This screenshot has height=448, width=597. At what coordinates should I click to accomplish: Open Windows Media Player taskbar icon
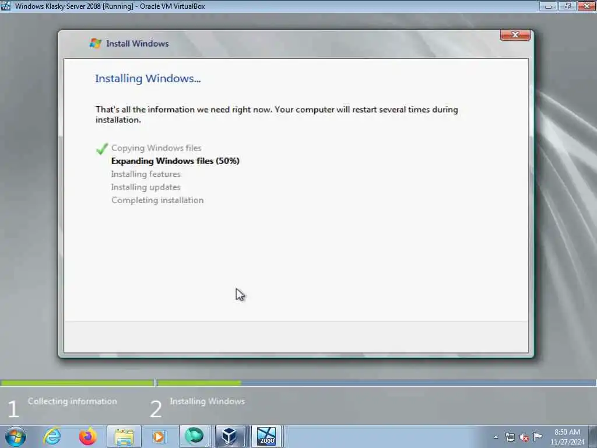[159, 436]
